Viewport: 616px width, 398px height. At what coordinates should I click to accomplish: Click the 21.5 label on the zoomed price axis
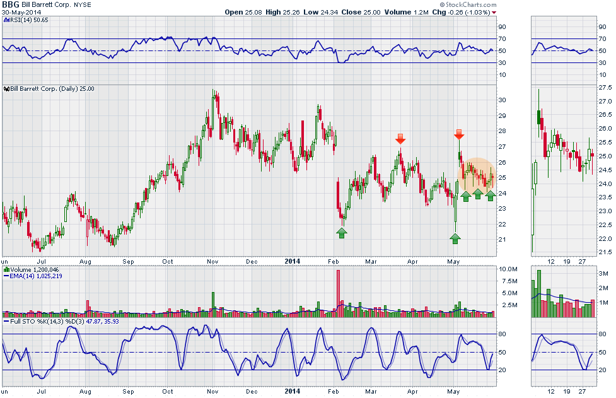click(x=605, y=252)
